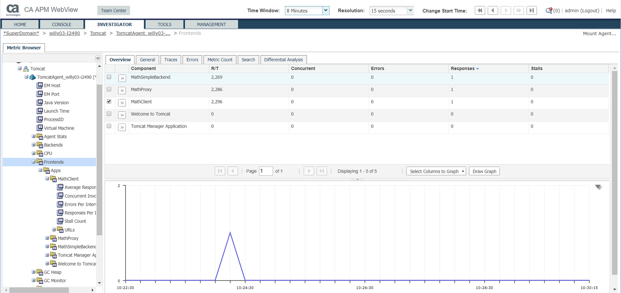Click the graph options triangle icon
The height and width of the screenshot is (293, 621).
(599, 187)
